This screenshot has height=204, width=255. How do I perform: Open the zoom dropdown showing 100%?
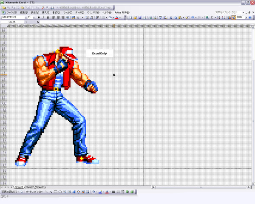pos(246,17)
